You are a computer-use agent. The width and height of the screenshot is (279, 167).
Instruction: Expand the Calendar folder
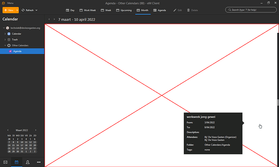click(x=5, y=34)
